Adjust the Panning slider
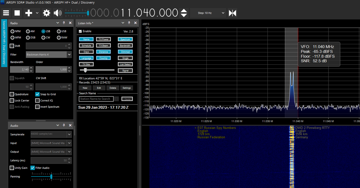 point(51,177)
